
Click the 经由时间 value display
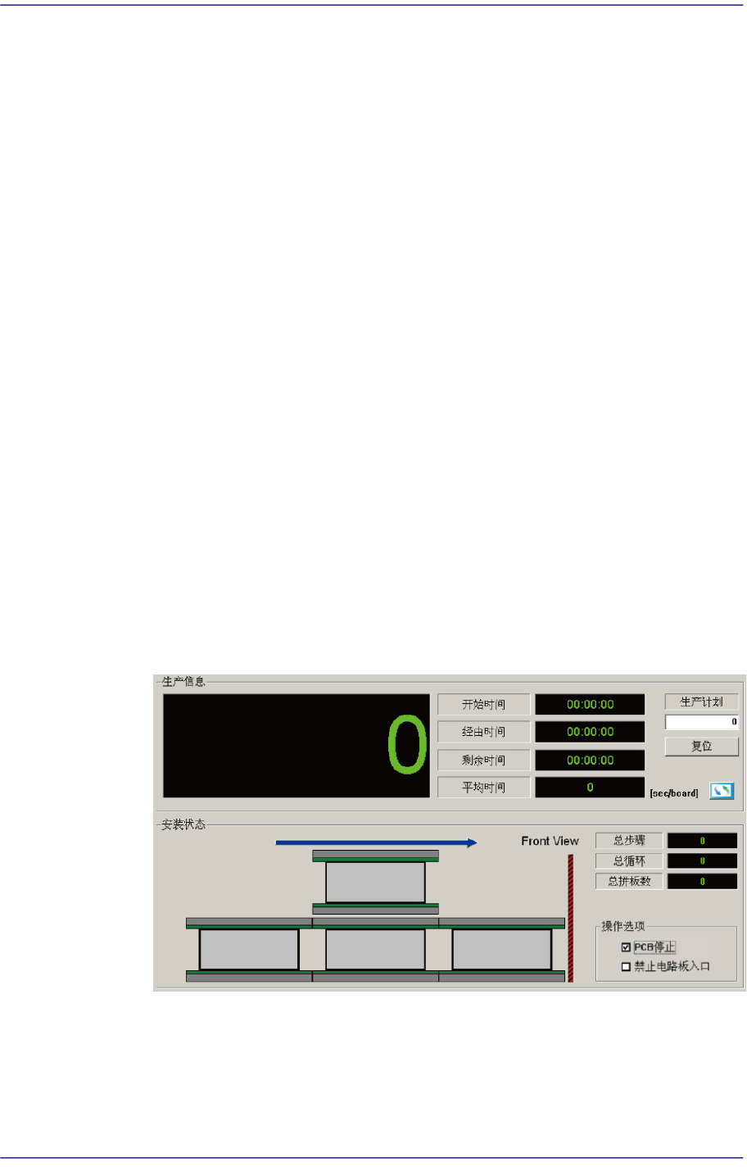click(590, 732)
